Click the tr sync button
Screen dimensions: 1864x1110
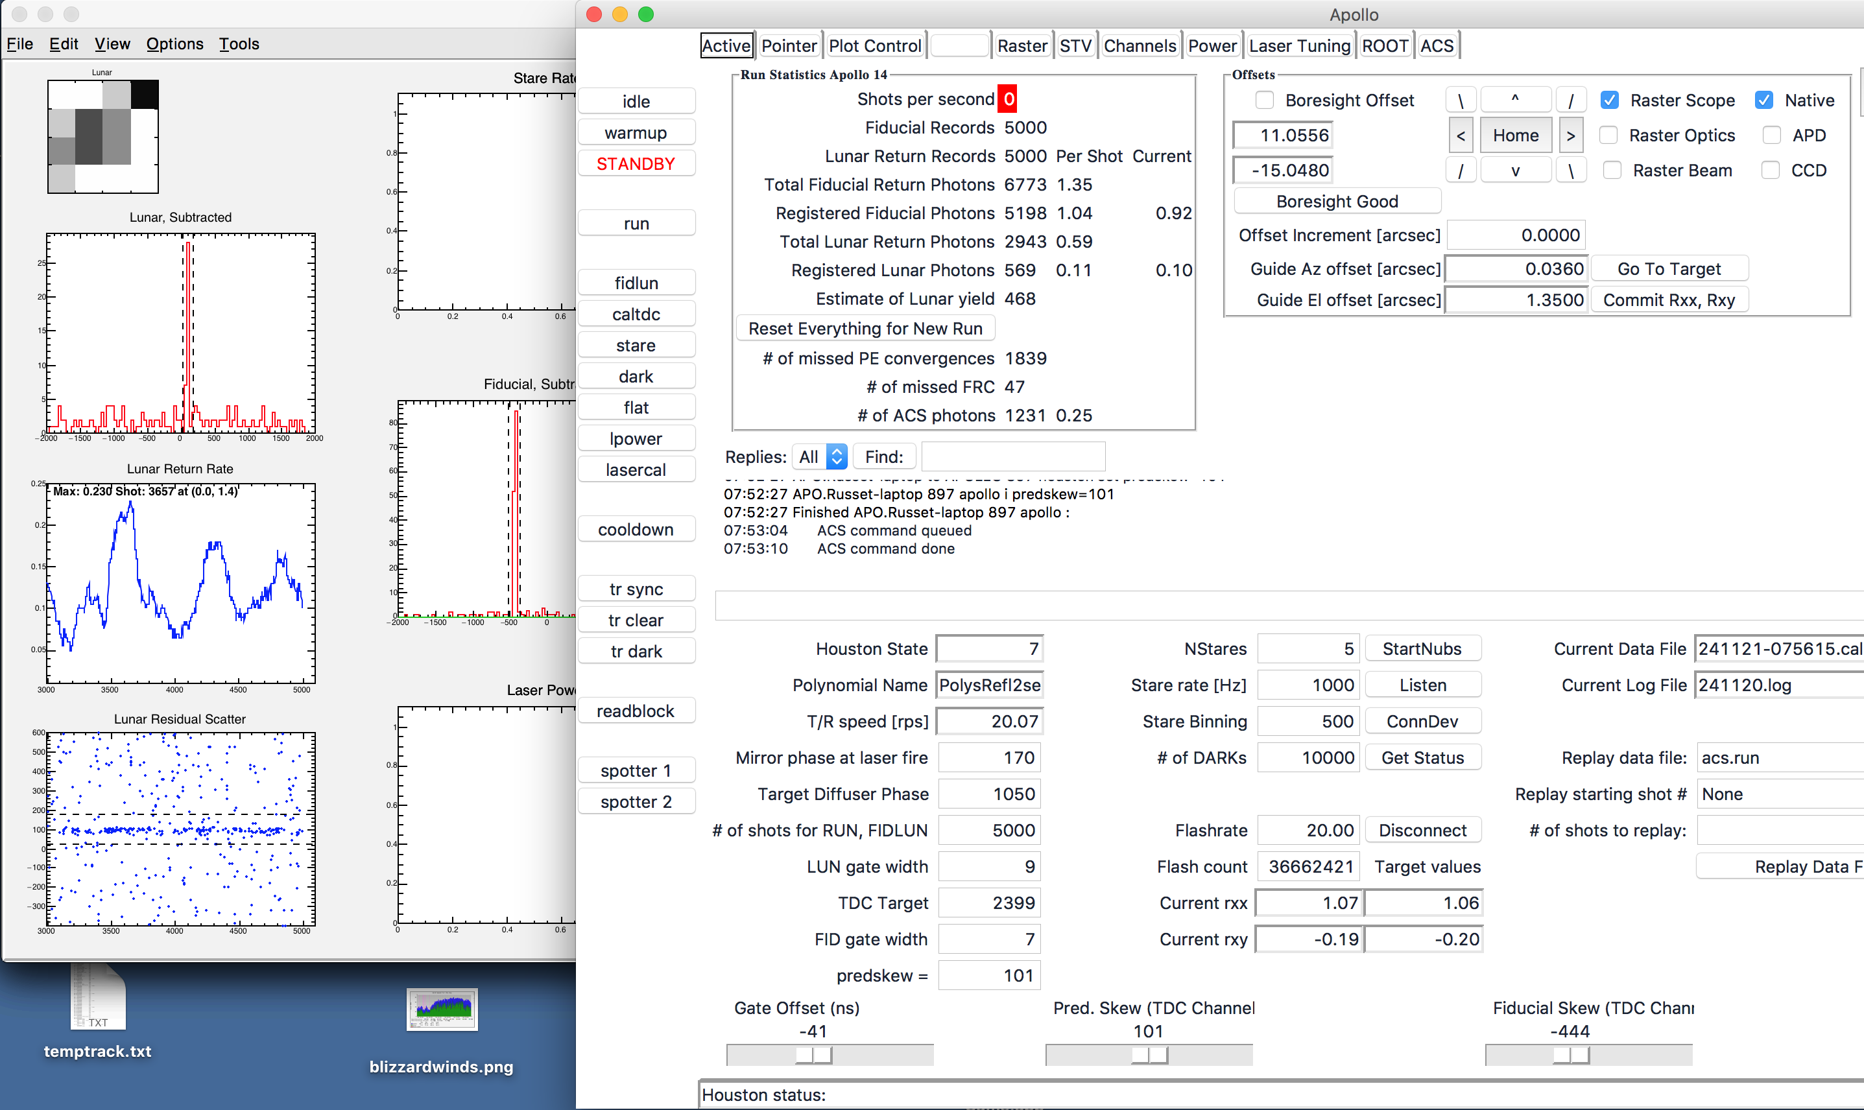click(636, 589)
